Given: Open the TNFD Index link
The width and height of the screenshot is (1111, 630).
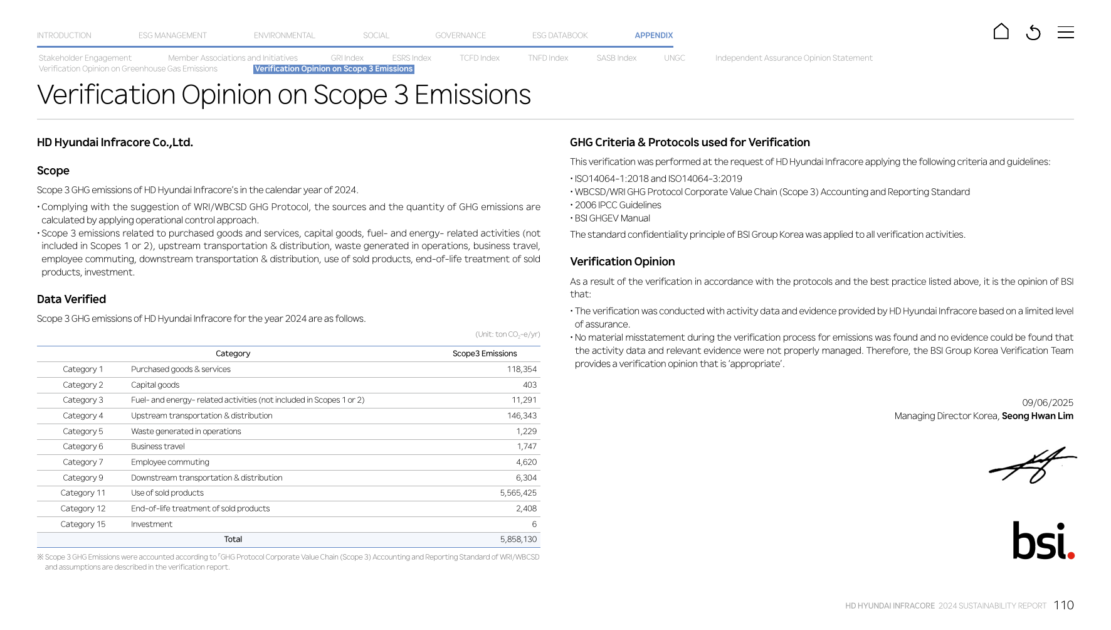Looking at the screenshot, I should click(548, 58).
